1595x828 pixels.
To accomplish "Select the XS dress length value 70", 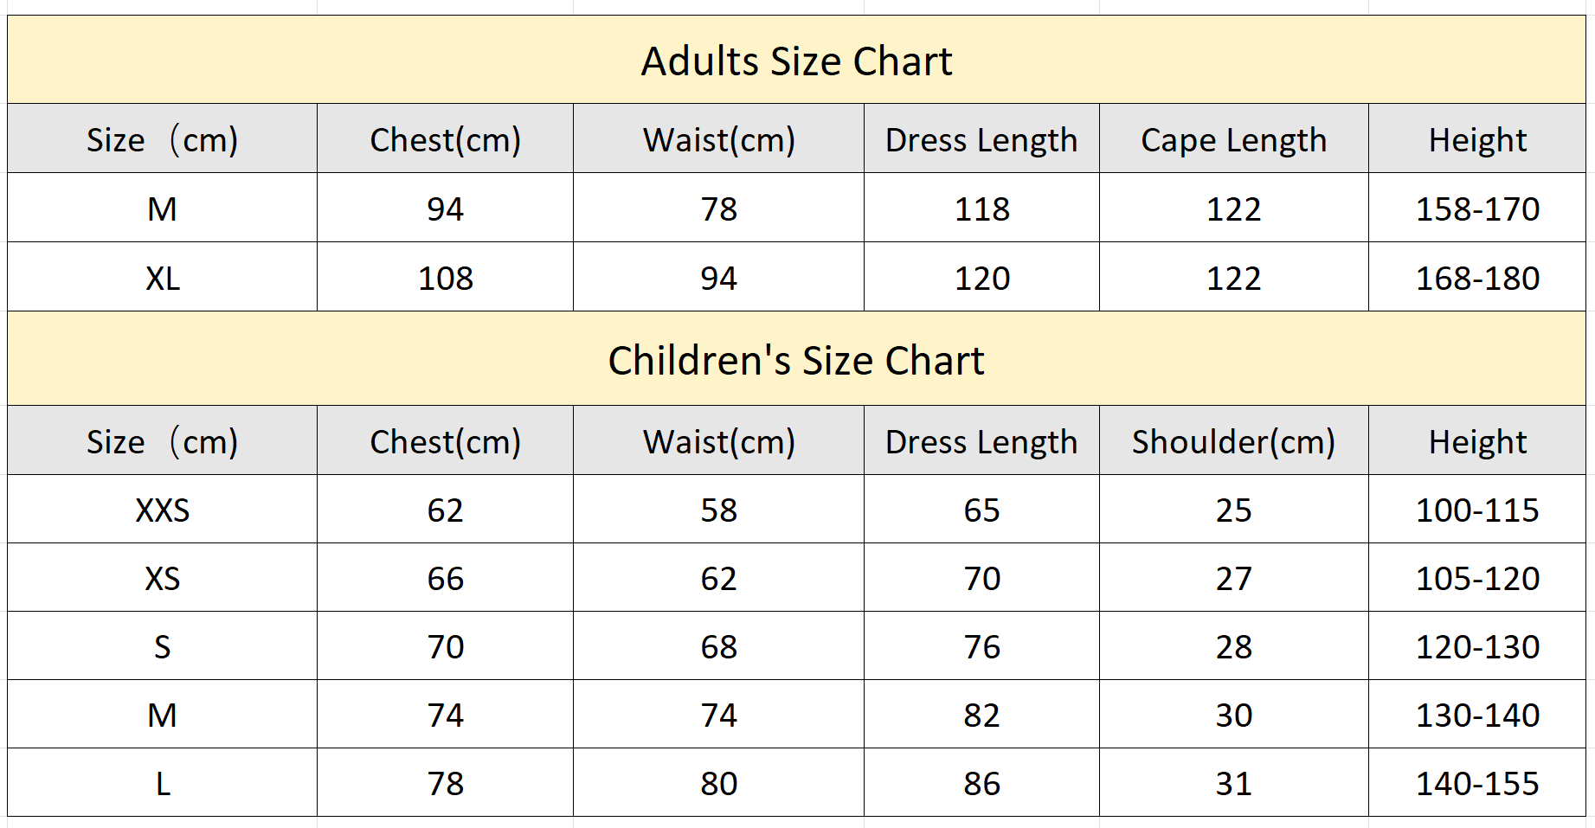I will (x=981, y=577).
